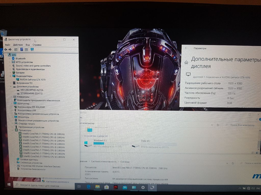Click the Батареи battery icon
Screen dimensions: 261x195
tap(14, 72)
